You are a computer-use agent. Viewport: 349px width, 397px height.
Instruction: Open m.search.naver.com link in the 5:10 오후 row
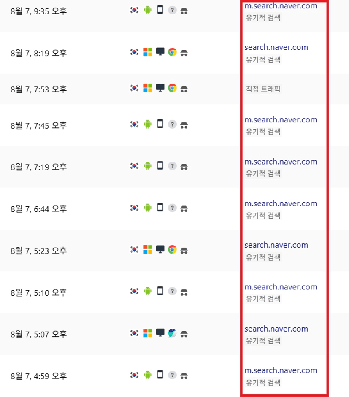click(281, 287)
